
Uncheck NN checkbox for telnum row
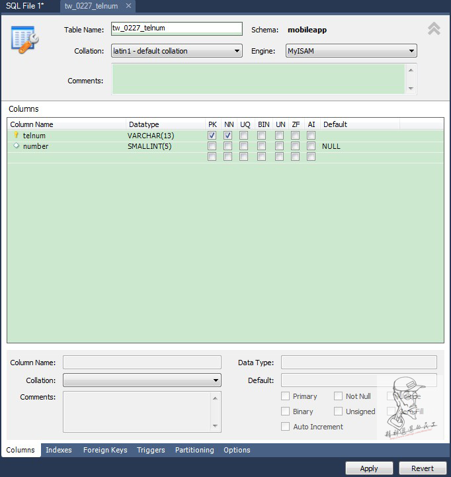coord(227,136)
